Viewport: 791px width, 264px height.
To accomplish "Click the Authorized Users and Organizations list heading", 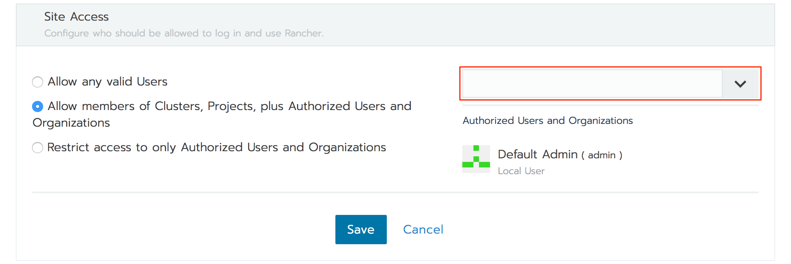I will [547, 121].
